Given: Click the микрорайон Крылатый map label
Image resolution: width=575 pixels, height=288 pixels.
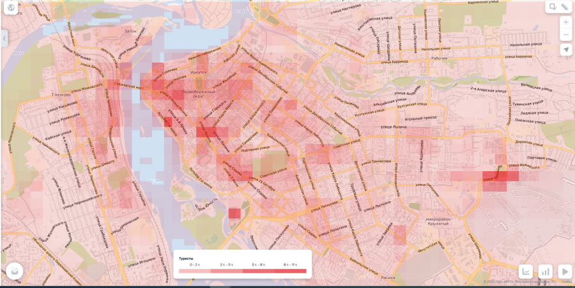Looking at the screenshot, I should (x=440, y=223).
